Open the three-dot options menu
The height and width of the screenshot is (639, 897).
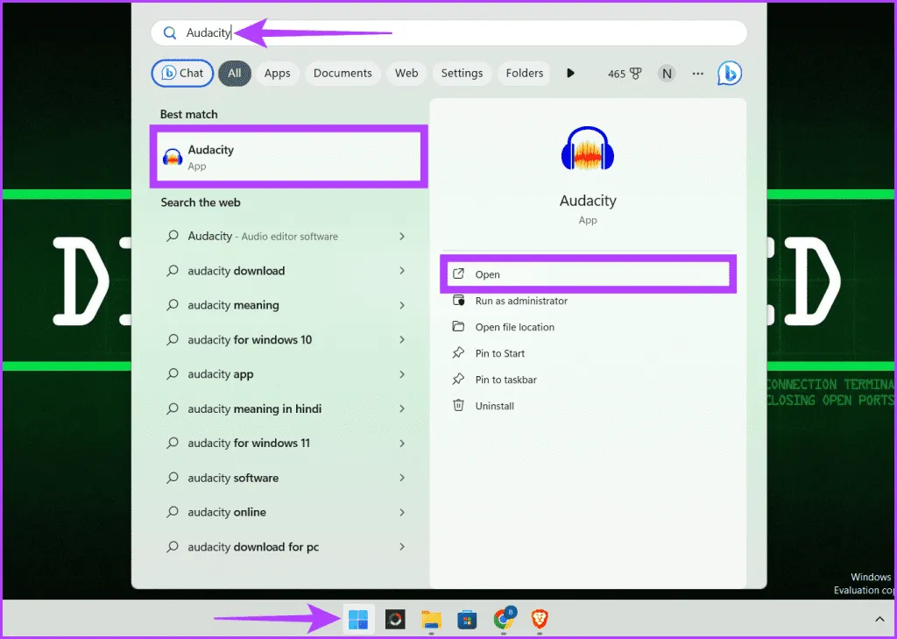697,74
